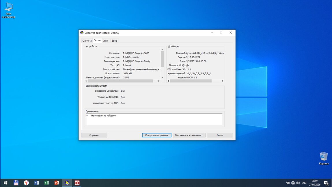The image size is (332, 187).
Task: Open PowerPoint from the taskbar
Action: [x=57, y=183]
